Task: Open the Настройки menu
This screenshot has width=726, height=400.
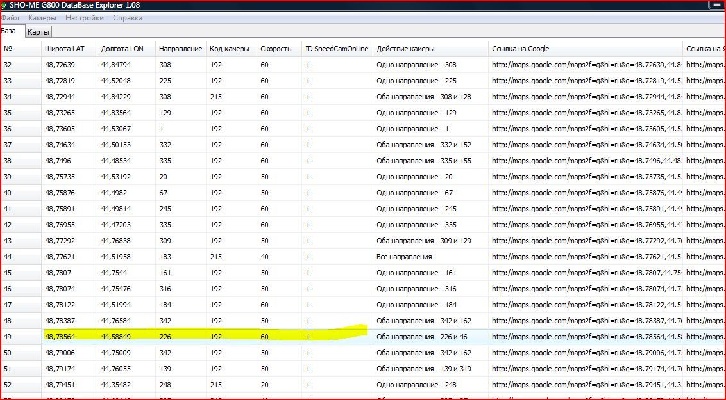Action: click(85, 18)
